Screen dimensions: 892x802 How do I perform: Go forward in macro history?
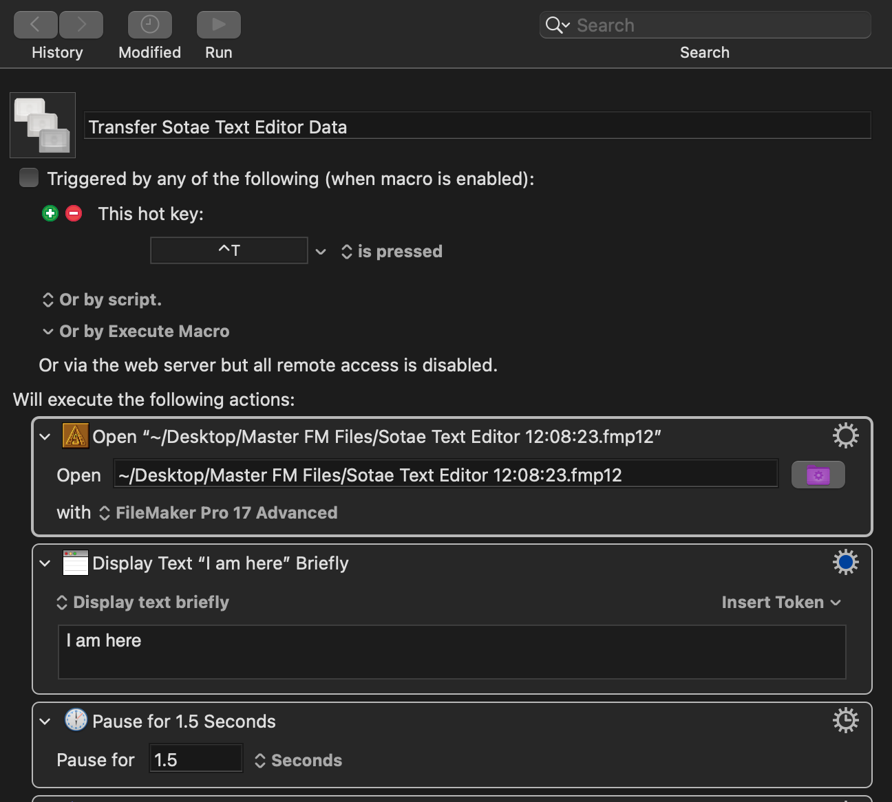click(x=81, y=25)
